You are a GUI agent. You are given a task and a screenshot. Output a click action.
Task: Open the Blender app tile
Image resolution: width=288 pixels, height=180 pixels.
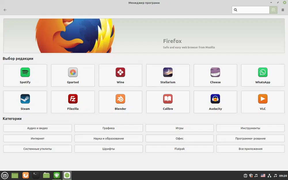(x=120, y=102)
